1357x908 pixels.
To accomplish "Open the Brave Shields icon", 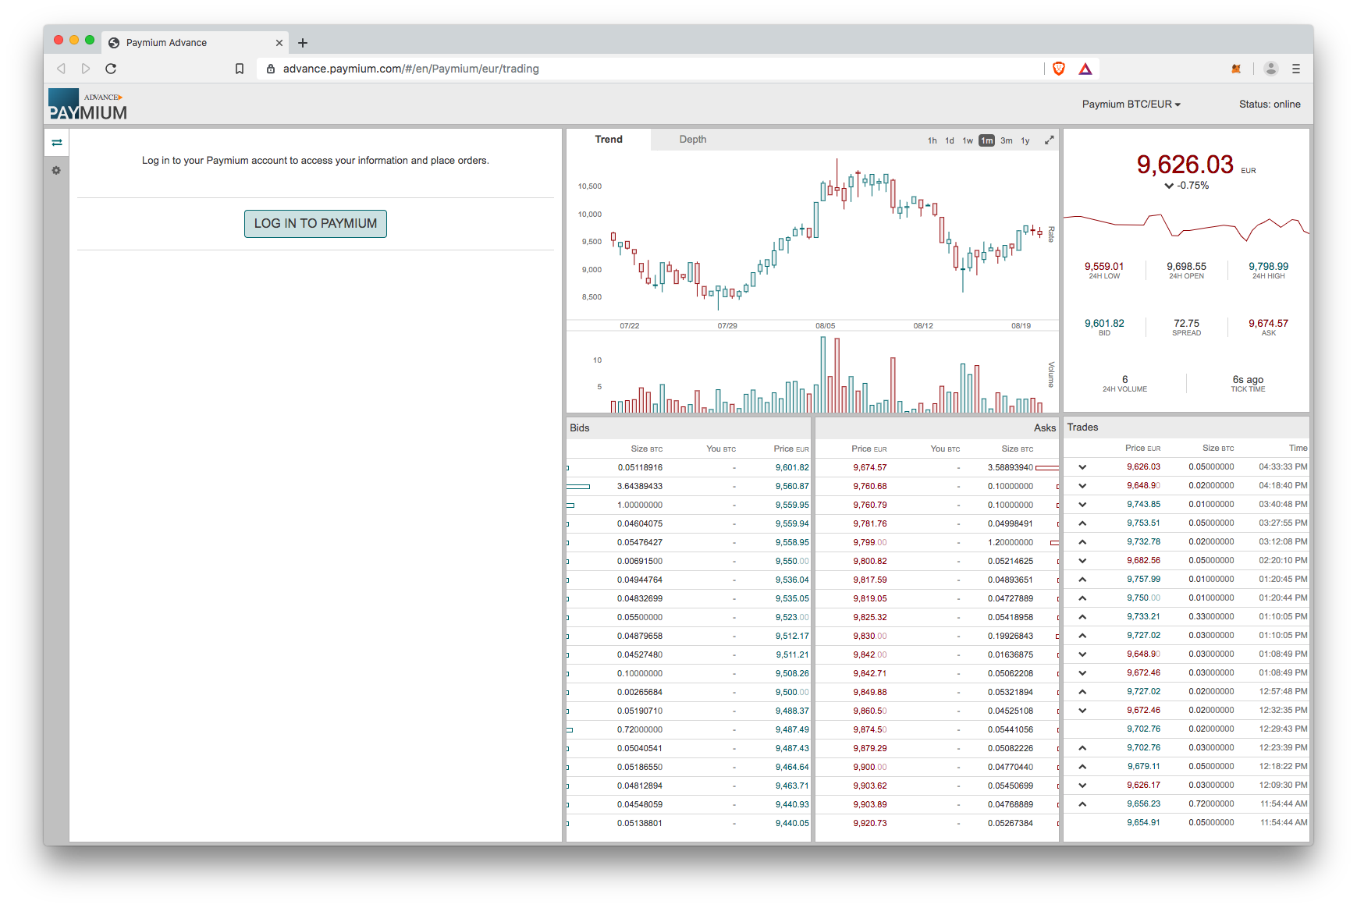I will point(1059,69).
